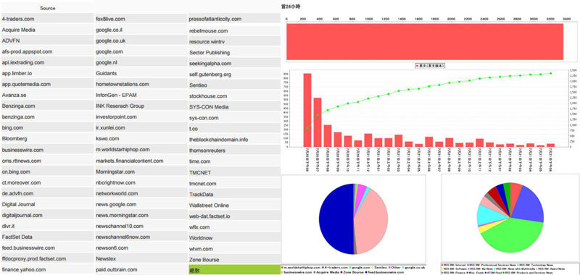Viewport: 580px width, 275px height.
Task: Click the Source column header
Action: pyautogui.click(x=47, y=8)
